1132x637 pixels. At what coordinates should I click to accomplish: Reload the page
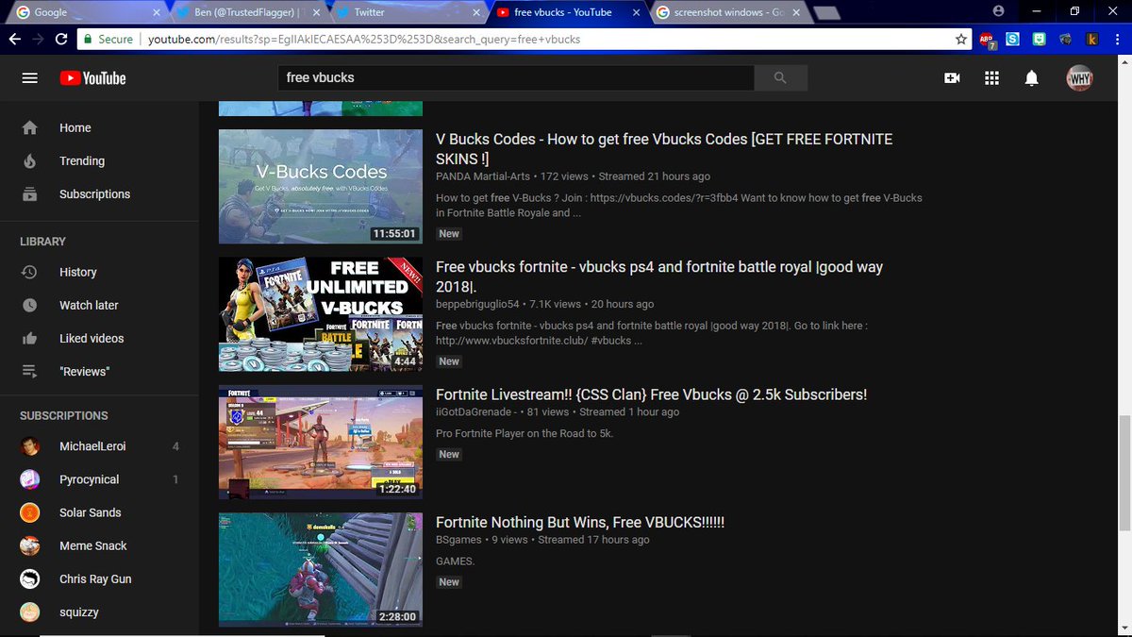(61, 40)
